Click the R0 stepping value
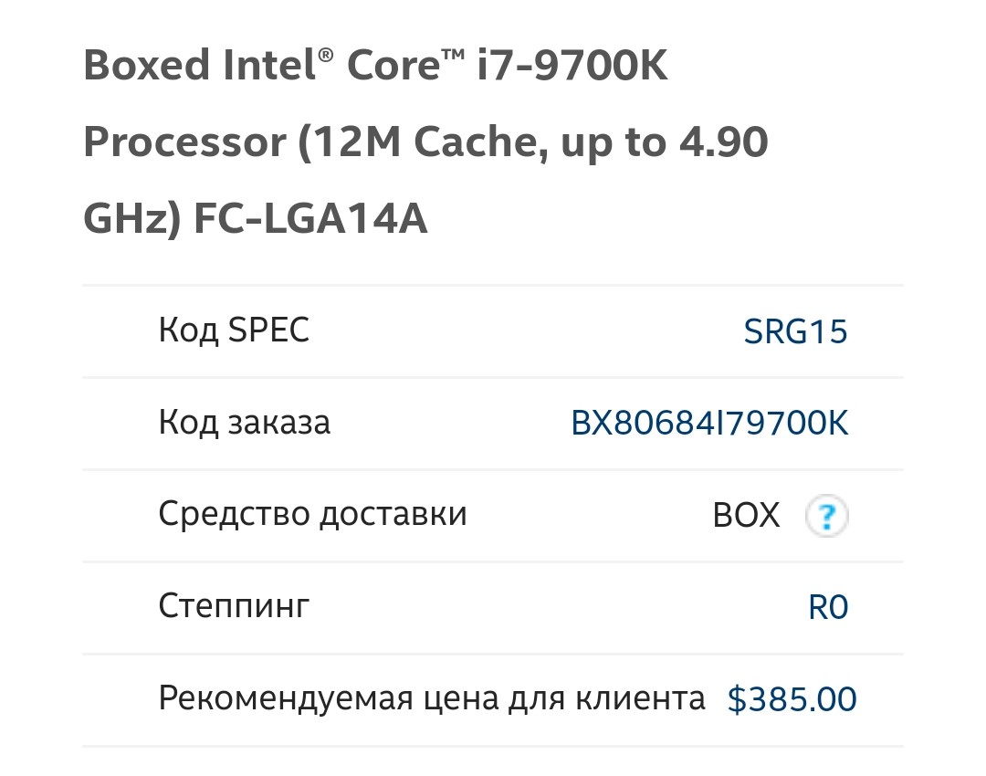Viewport: 986px width, 776px height. (x=828, y=607)
